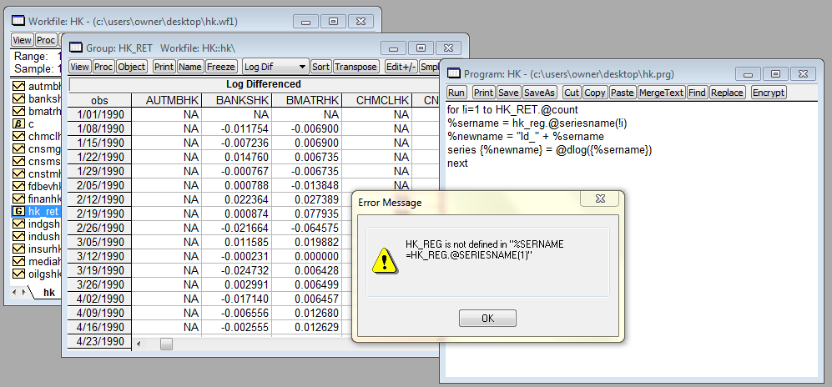Image resolution: width=832 pixels, height=387 pixels.
Task: Open the View menu in Group HK_RET window
Action: pos(79,67)
